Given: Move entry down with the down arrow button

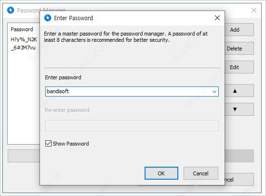Looking at the screenshot, I should 239,110.
